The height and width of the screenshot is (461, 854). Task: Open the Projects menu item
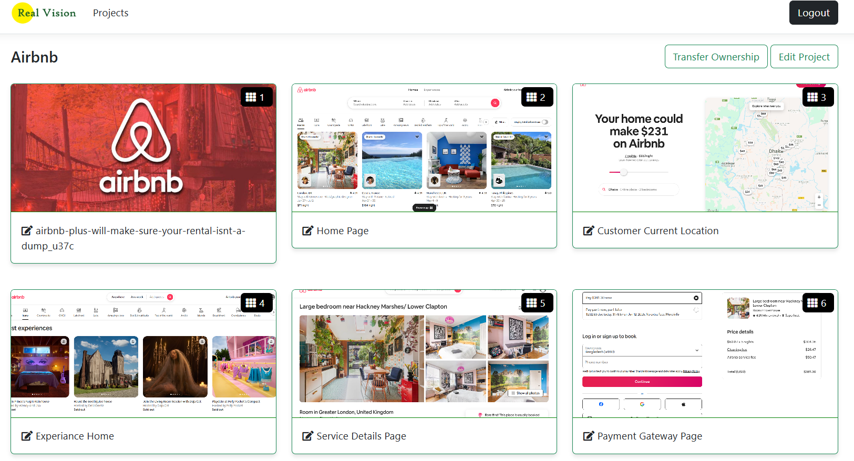coord(110,13)
